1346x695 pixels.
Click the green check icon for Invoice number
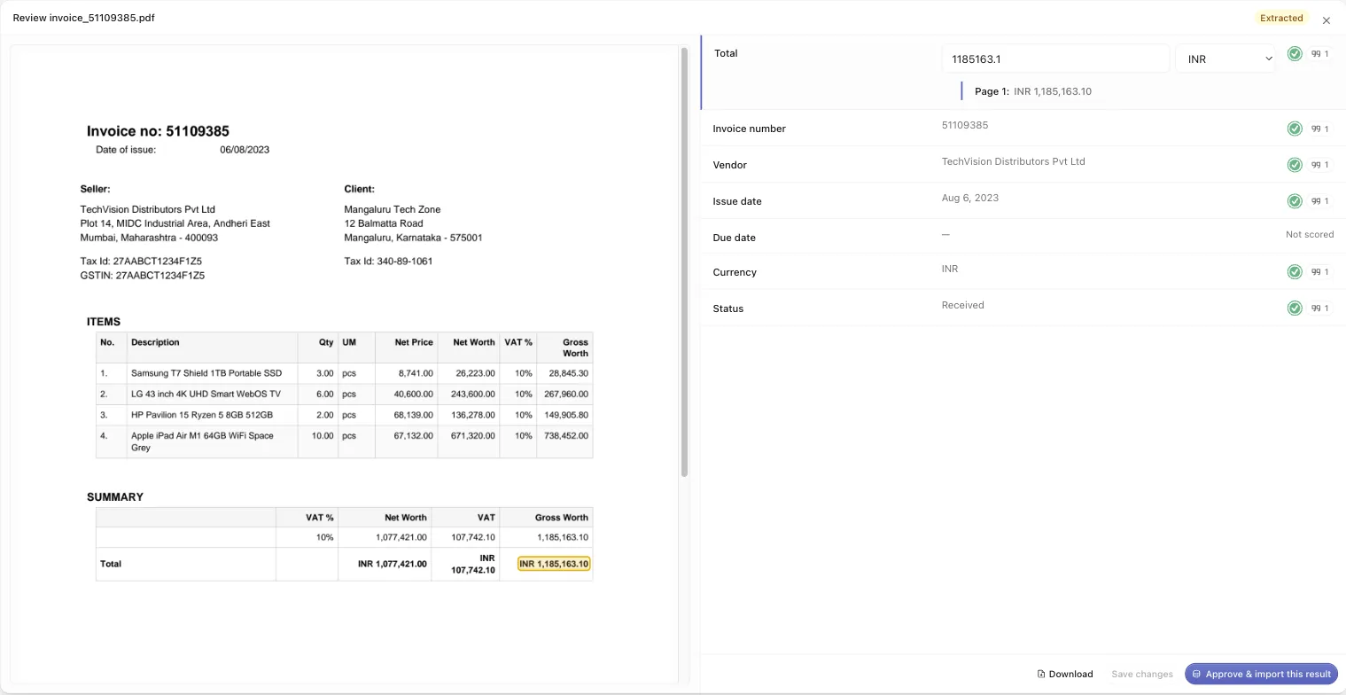tap(1295, 129)
